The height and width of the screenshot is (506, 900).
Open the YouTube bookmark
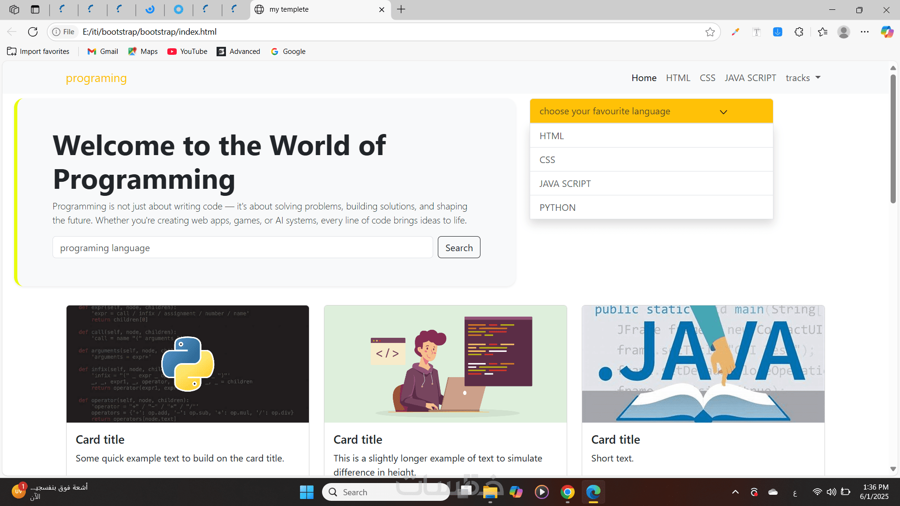pos(187,52)
